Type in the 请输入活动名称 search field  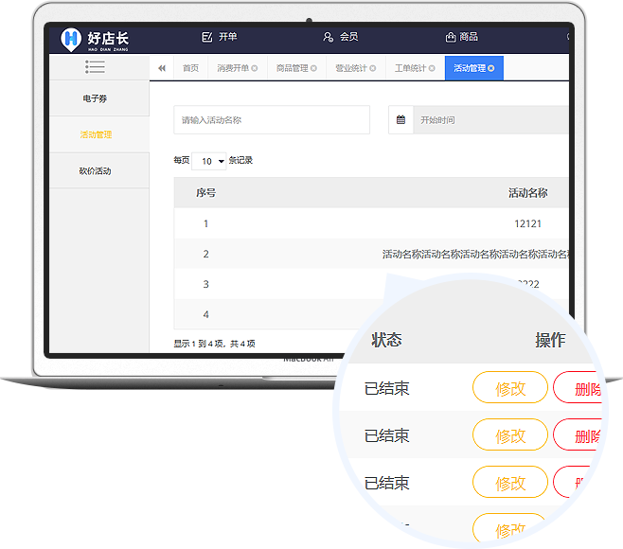click(272, 120)
